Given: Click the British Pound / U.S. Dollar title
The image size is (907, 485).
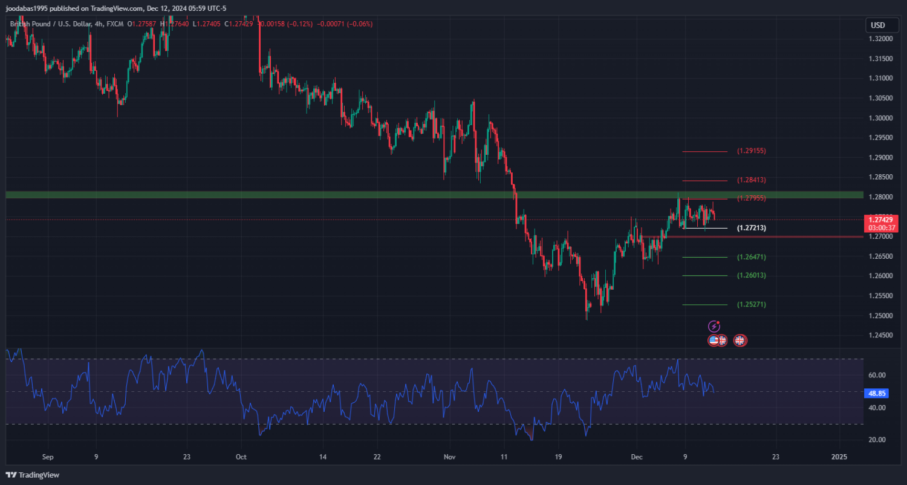Looking at the screenshot, I should tap(50, 24).
